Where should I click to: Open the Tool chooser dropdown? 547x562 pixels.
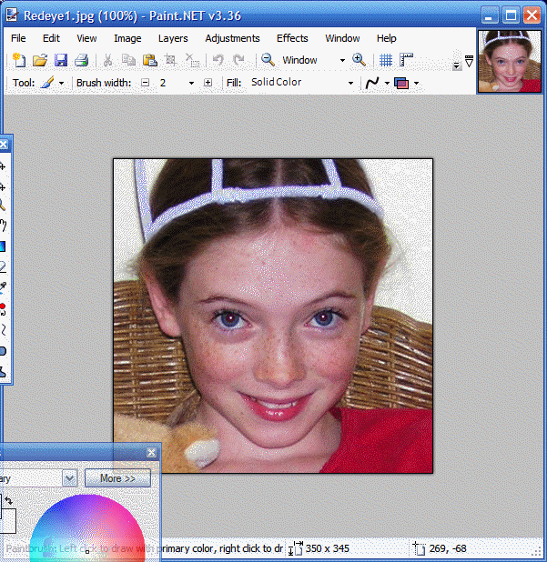(x=61, y=83)
